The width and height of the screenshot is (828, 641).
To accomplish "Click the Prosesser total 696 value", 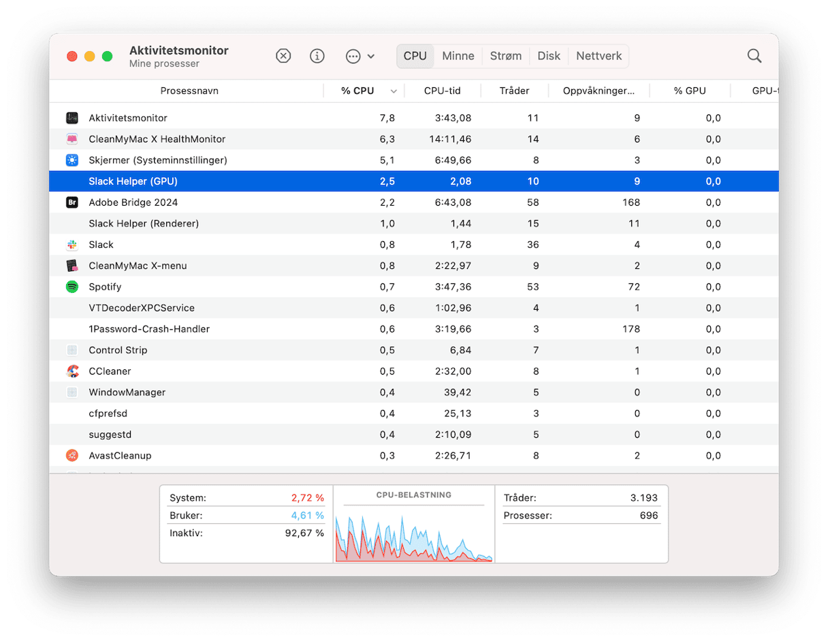I will 649,516.
